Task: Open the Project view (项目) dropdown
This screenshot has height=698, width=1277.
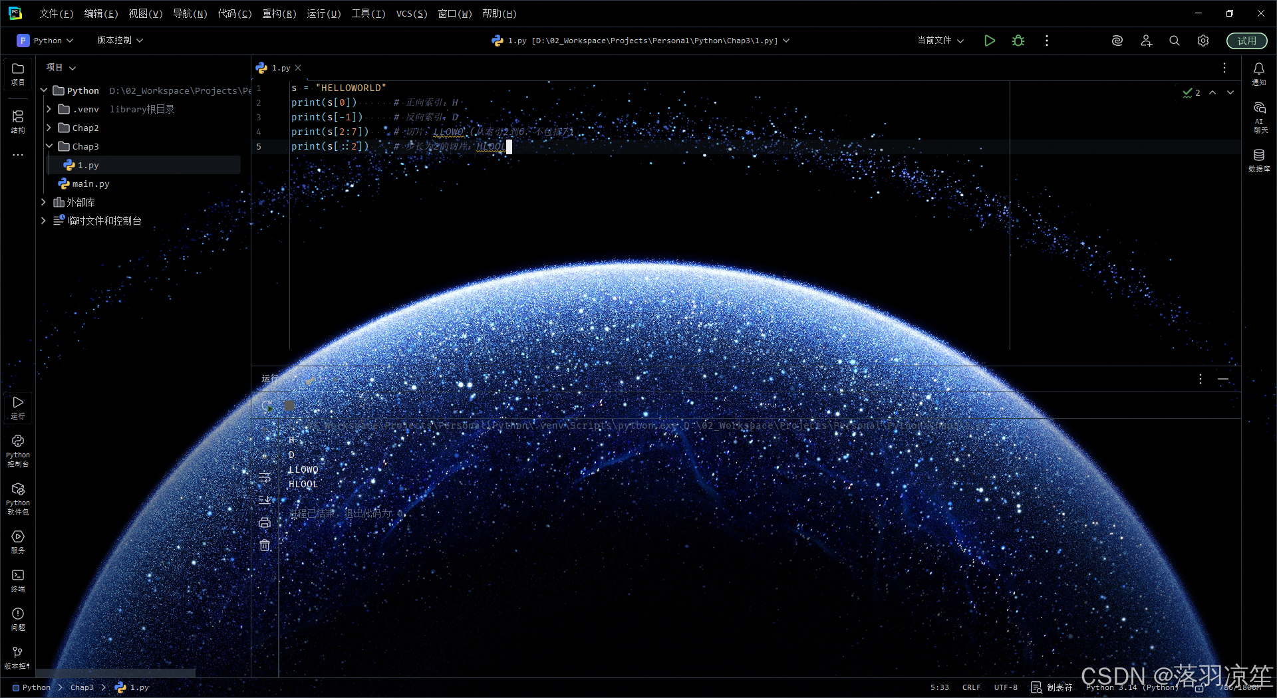Action: 61,68
